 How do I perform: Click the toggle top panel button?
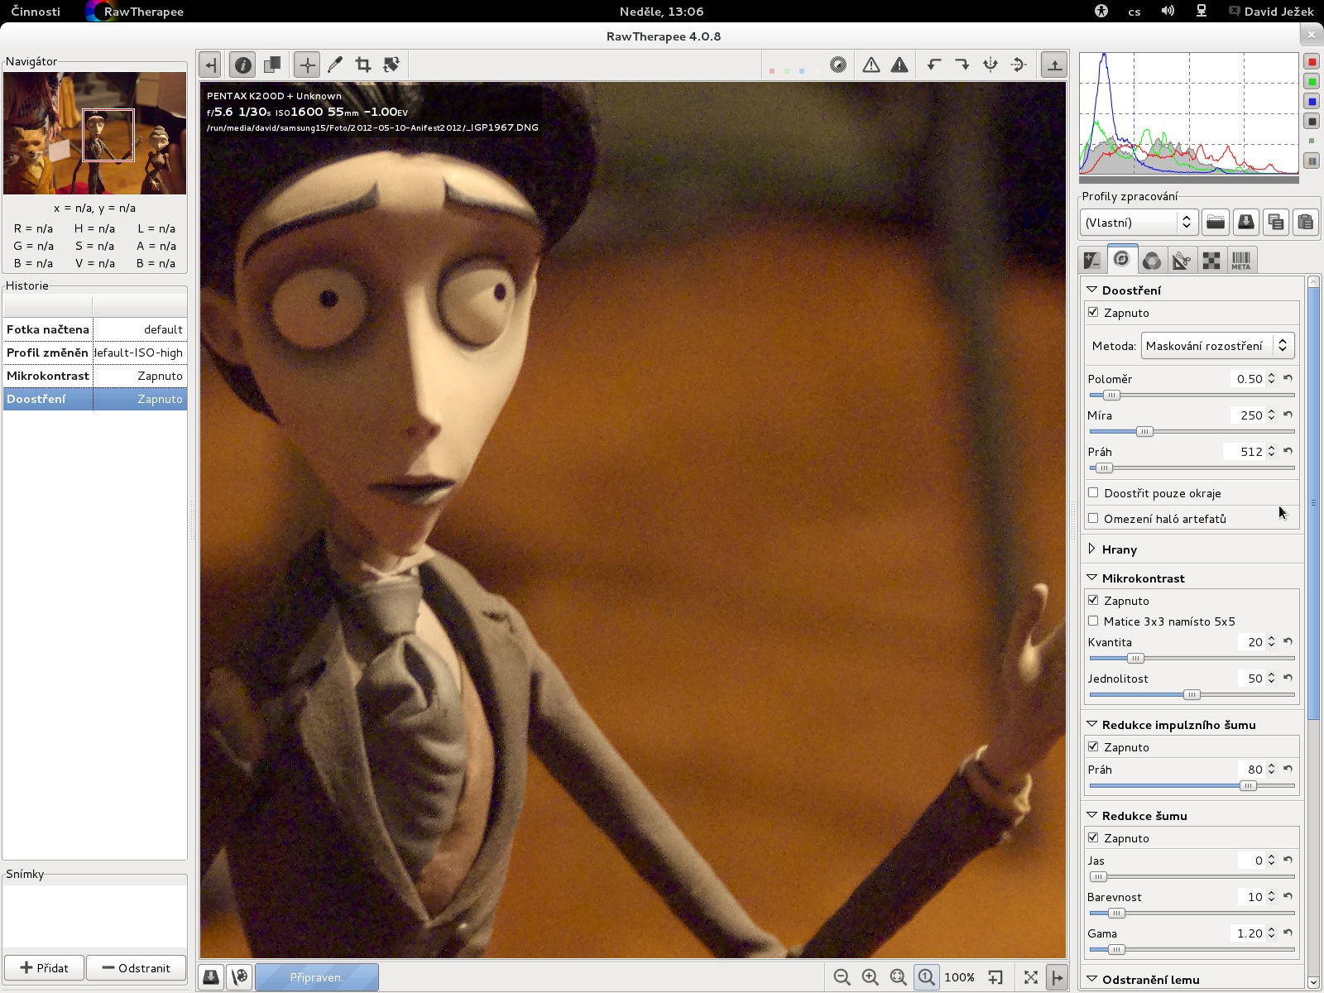click(x=1054, y=65)
